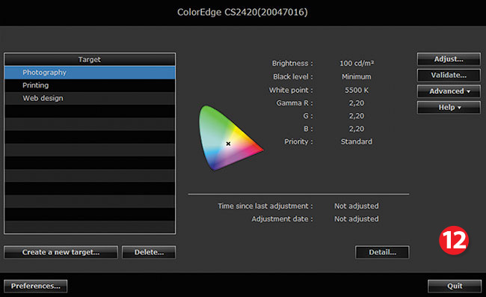Click the Gamma R value 2,20
Viewport: 486px width, 297px height.
[x=357, y=103]
